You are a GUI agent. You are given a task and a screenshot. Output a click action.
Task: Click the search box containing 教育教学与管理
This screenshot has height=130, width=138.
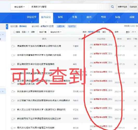pos(69,7)
